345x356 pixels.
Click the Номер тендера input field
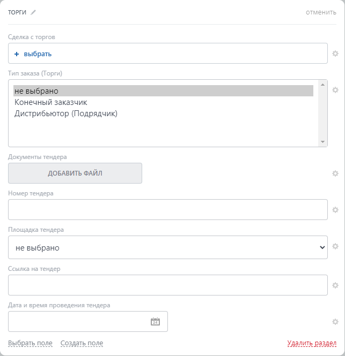(167, 210)
